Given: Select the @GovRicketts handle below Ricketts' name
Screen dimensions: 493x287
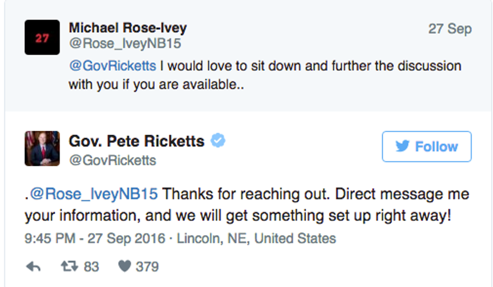Looking at the screenshot, I should (x=113, y=160).
